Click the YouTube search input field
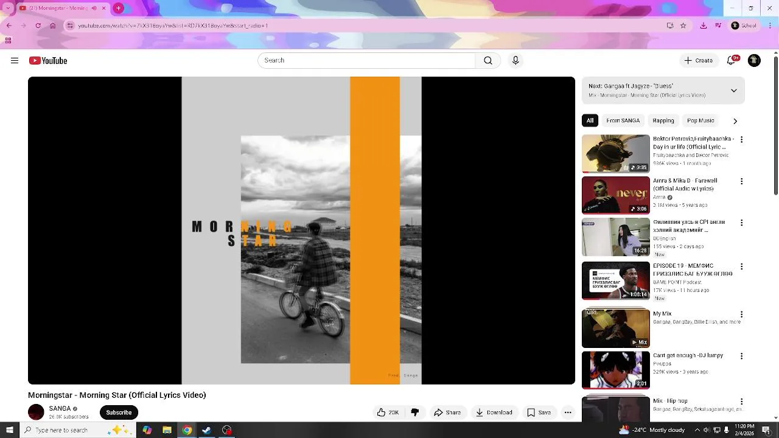The width and height of the screenshot is (779, 438). [366, 60]
